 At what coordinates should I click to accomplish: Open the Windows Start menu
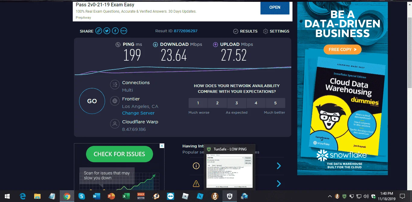pos(7,196)
